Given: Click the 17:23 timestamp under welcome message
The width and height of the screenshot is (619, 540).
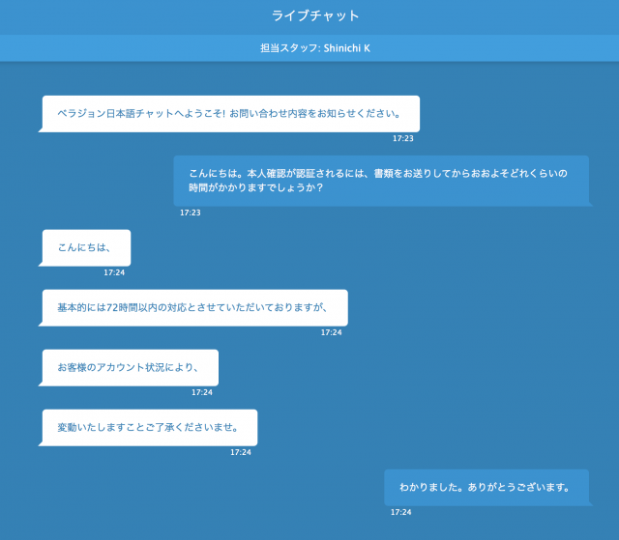Looking at the screenshot, I should click(x=402, y=139).
